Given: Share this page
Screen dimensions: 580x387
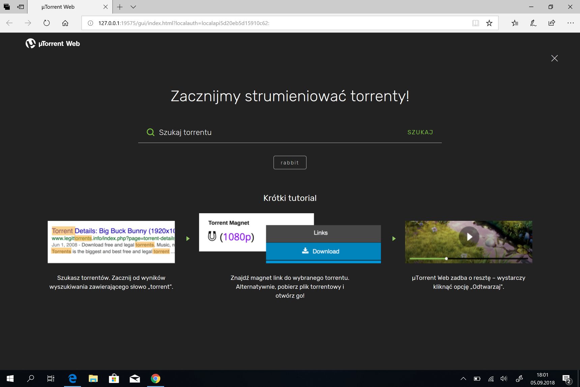Looking at the screenshot, I should (x=552, y=23).
